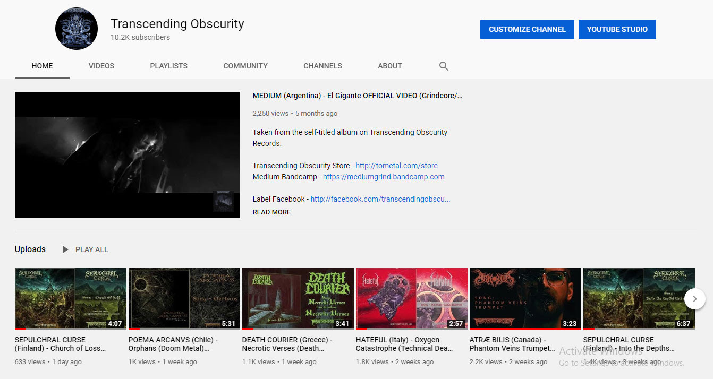This screenshot has height=379, width=713.
Task: Click the Transcending Obscurity channel name
Action: (177, 24)
